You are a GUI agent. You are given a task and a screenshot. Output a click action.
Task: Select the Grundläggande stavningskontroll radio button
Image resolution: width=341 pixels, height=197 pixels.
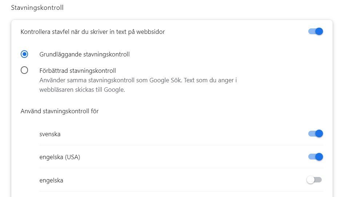click(24, 54)
